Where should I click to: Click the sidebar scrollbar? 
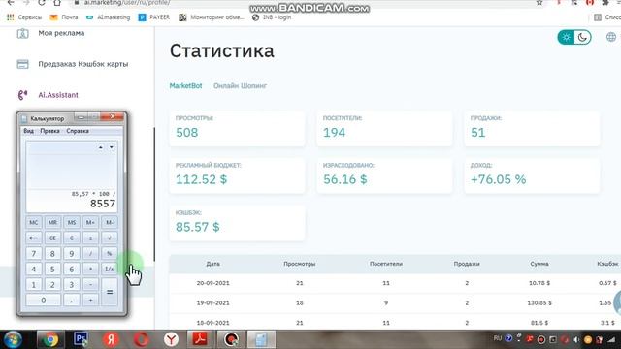[x=154, y=194]
